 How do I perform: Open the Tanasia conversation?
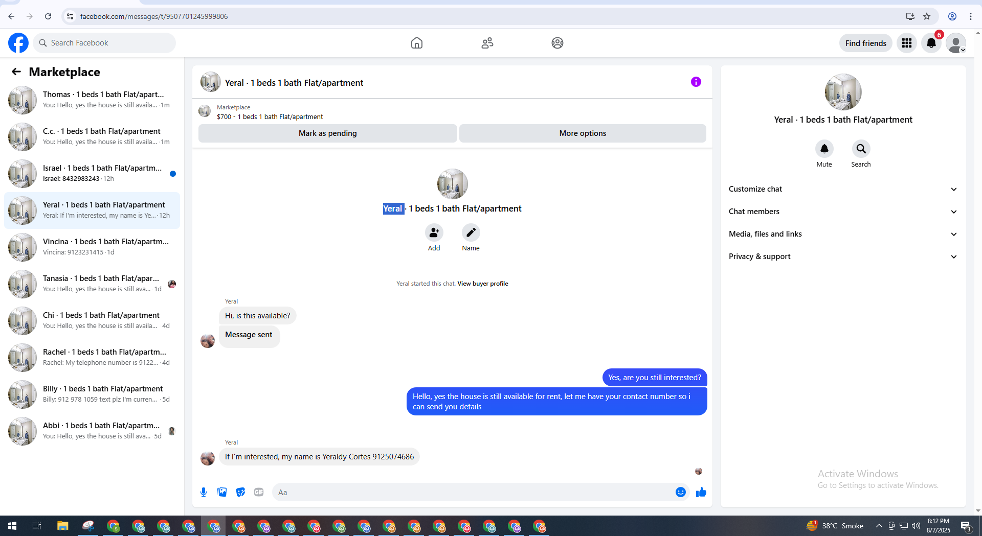92,284
